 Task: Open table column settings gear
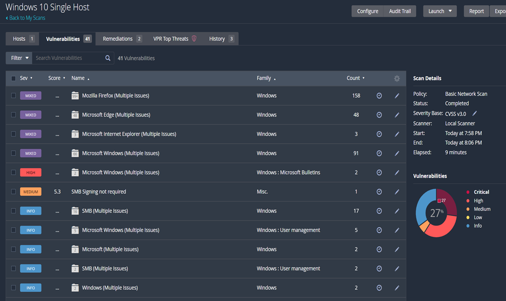(x=397, y=78)
